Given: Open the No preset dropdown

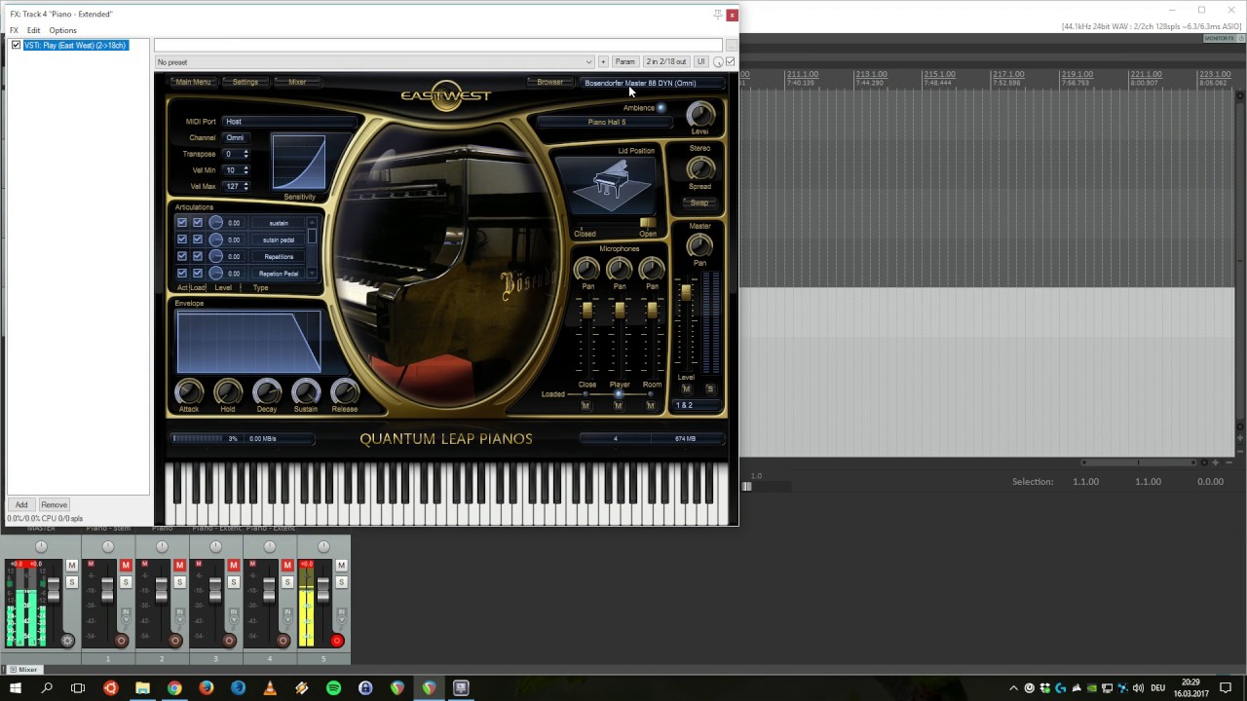Looking at the screenshot, I should (374, 62).
